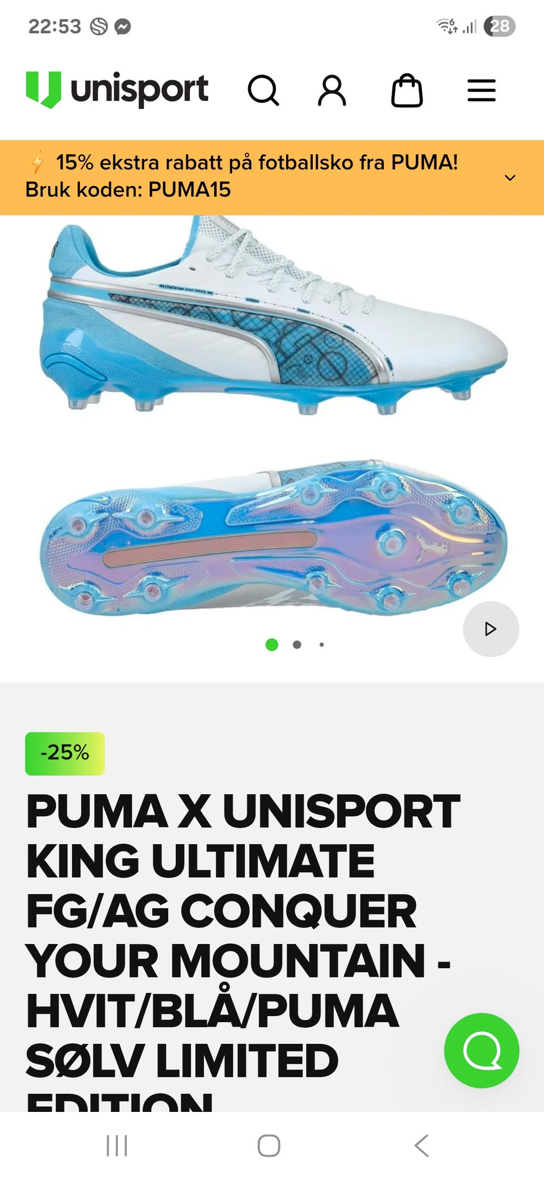The height and width of the screenshot is (1180, 544).
Task: Open the green chat support bubble
Action: point(482,1051)
